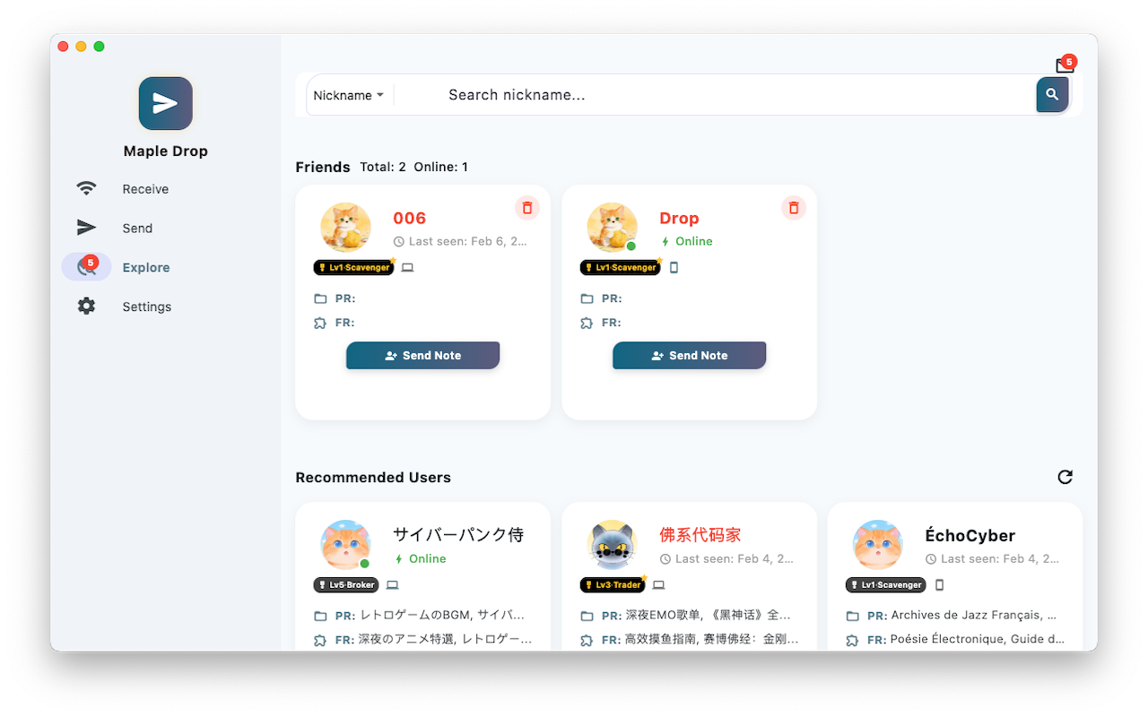Screen dimensions: 1148x717
Task: Click the laptop device icon on サイバーパンク侍 card
Action: (x=392, y=584)
